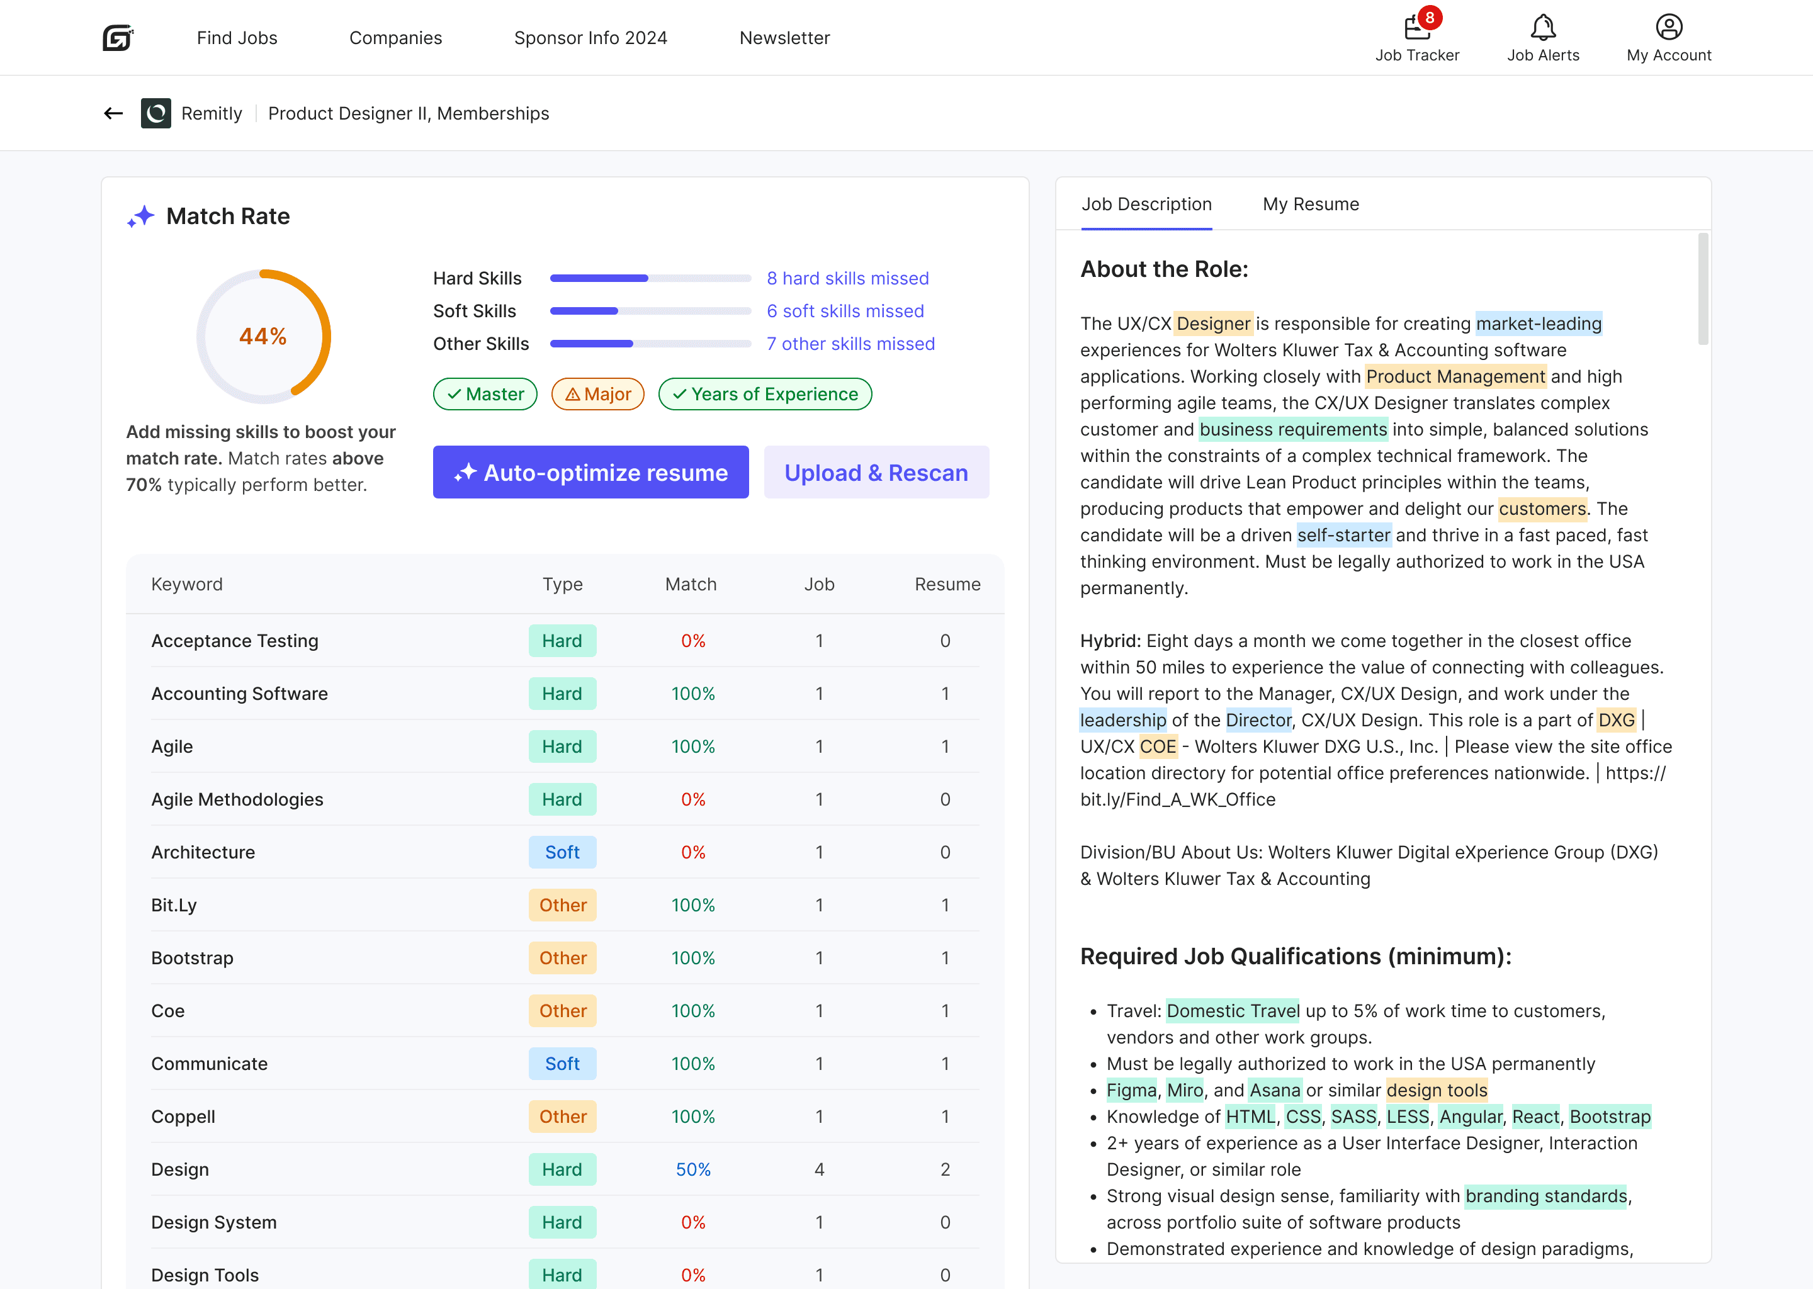Click the Years of Experience badge

(765, 393)
